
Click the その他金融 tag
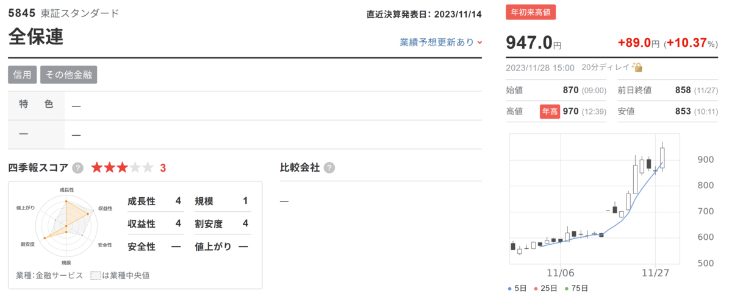click(x=69, y=75)
